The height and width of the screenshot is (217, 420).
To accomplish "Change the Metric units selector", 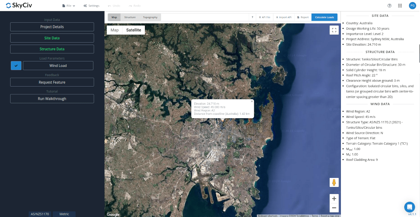I will point(64,214).
